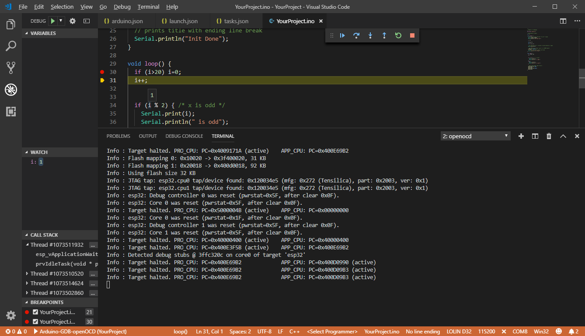
Task: Open the Extensions view in activity bar
Action: click(11, 112)
